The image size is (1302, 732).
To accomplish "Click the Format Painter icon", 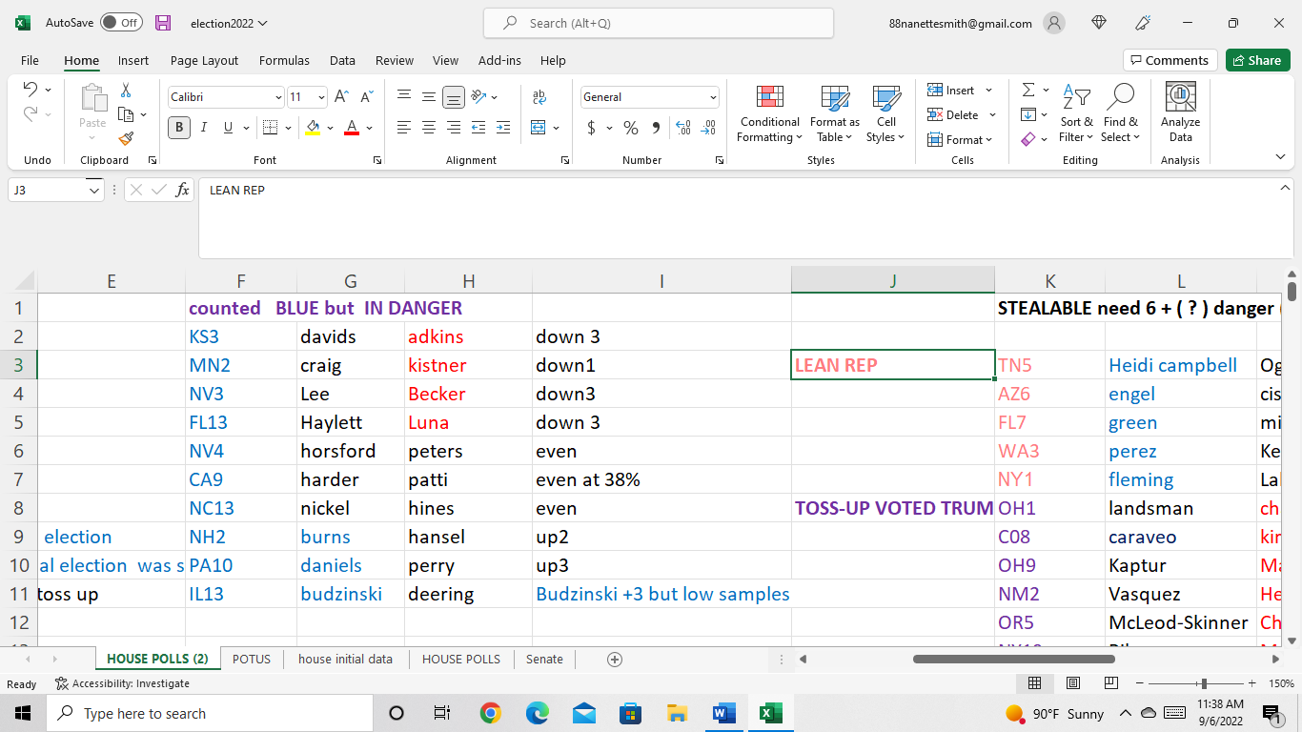I will [126, 138].
